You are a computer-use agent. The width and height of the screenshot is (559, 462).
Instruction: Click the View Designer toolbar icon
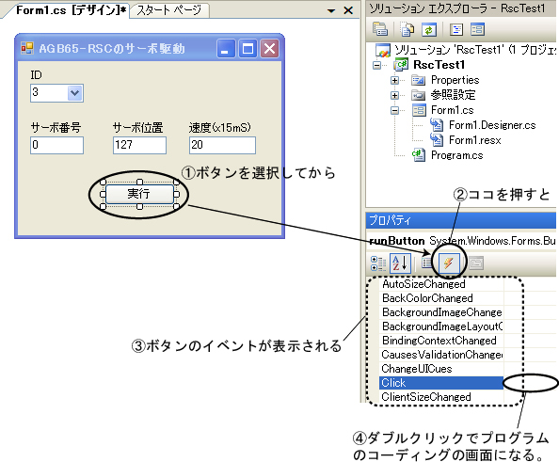click(478, 29)
